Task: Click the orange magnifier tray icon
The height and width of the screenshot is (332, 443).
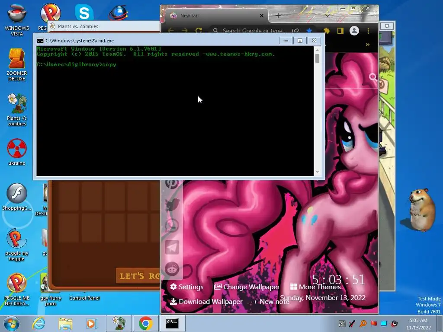Action: (363, 323)
